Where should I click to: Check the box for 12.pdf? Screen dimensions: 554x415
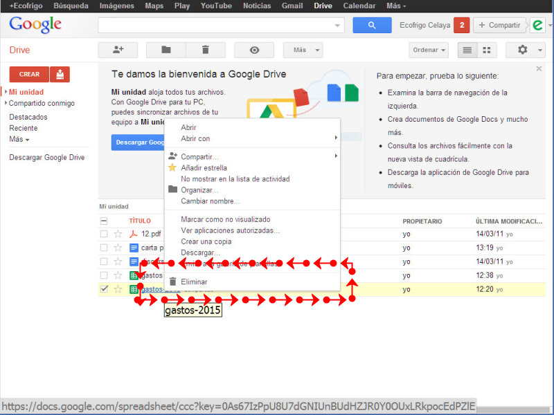coord(103,234)
